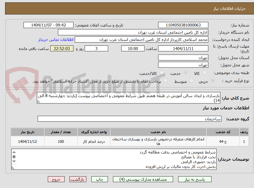Click the quantity cell 100
Image resolution: width=254 pixels, height=188 pixels.
(x=61, y=141)
